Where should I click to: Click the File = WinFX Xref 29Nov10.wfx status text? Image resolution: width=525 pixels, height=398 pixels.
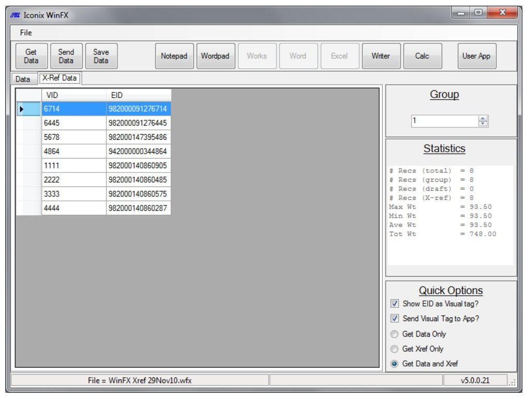[140, 380]
